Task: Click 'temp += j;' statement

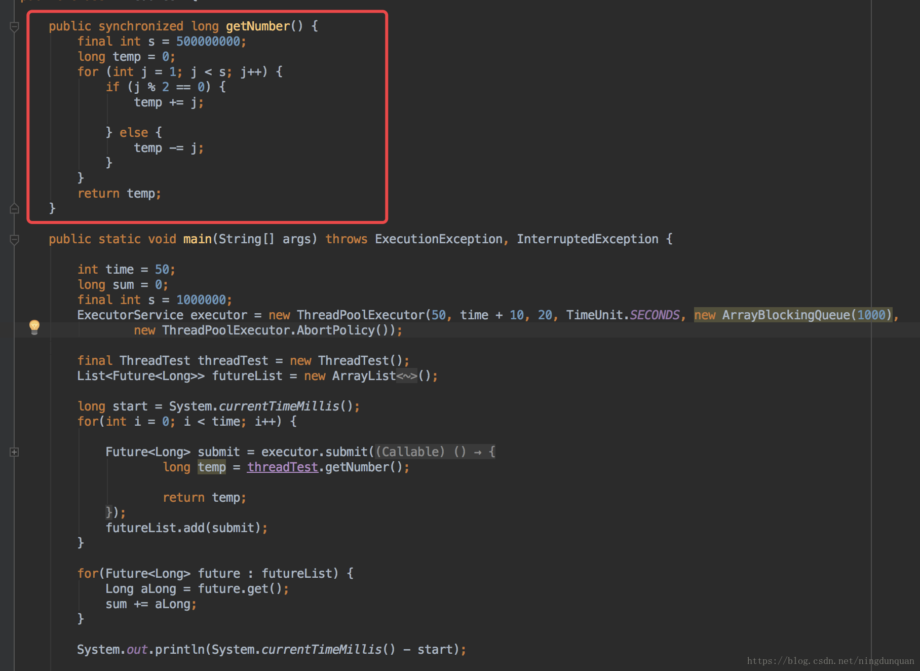Action: 169,102
